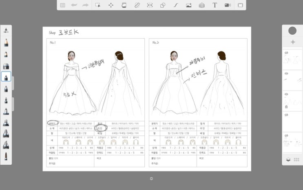303x190 pixels.
Task: Undo the last stroke
Action: click(x=74, y=5)
